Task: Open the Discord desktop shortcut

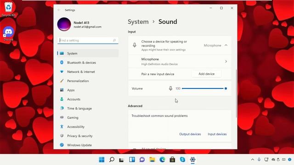Action: pyautogui.click(x=8, y=33)
